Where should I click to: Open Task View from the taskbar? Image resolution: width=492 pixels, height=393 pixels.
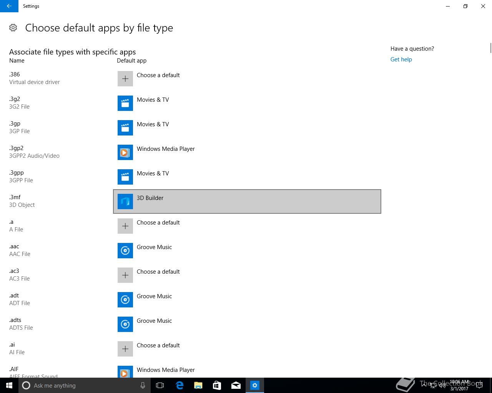160,385
